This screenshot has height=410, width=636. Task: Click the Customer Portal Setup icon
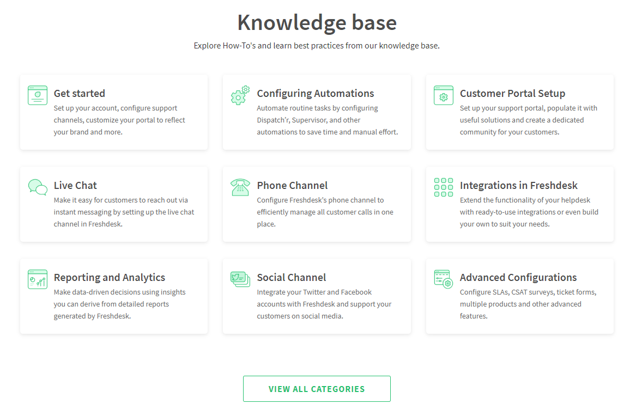(443, 95)
